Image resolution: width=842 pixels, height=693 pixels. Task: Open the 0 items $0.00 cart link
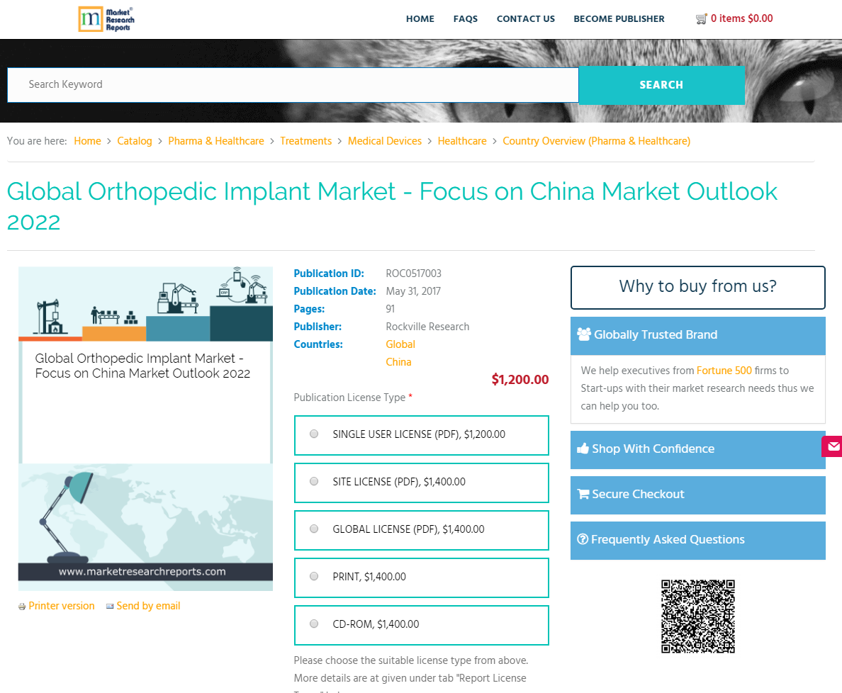pos(741,18)
